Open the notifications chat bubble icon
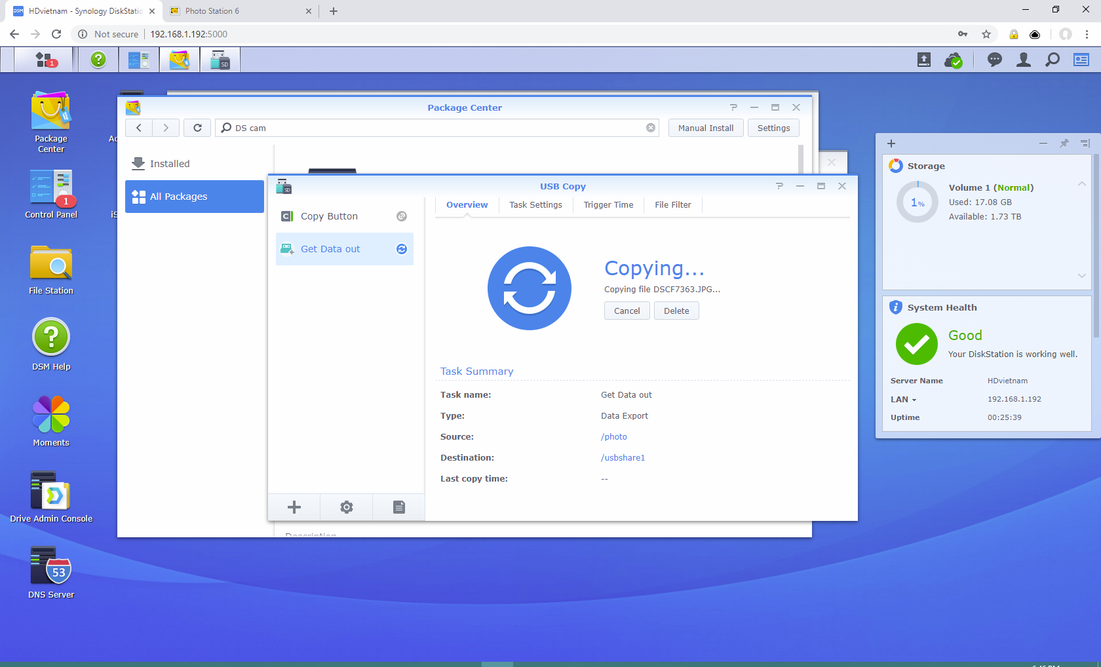1101x667 pixels. click(x=995, y=60)
